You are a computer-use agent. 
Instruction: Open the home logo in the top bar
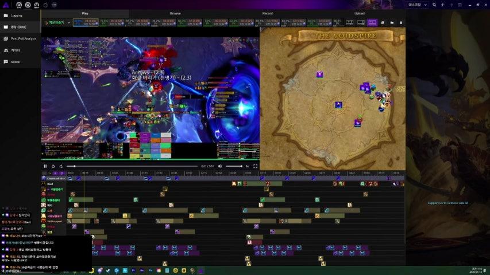pos(6,5)
